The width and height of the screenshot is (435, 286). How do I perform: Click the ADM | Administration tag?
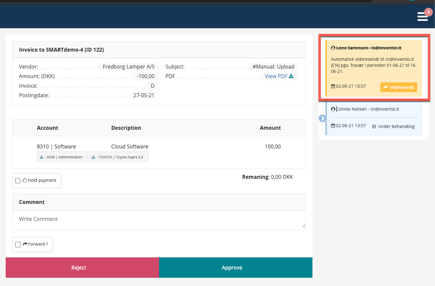(62, 157)
